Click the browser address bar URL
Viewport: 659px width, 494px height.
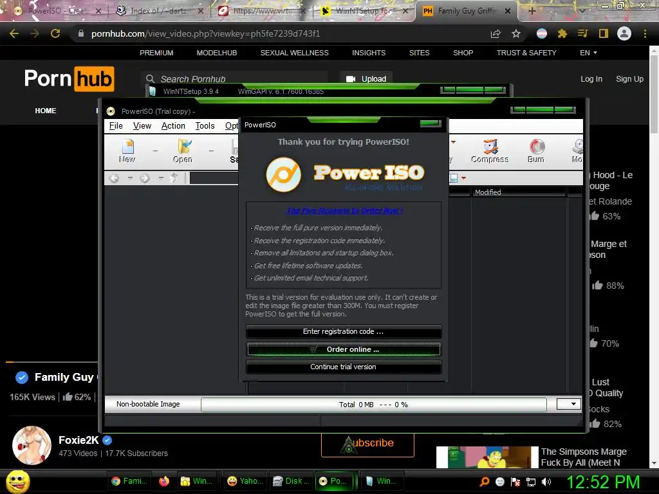click(205, 33)
